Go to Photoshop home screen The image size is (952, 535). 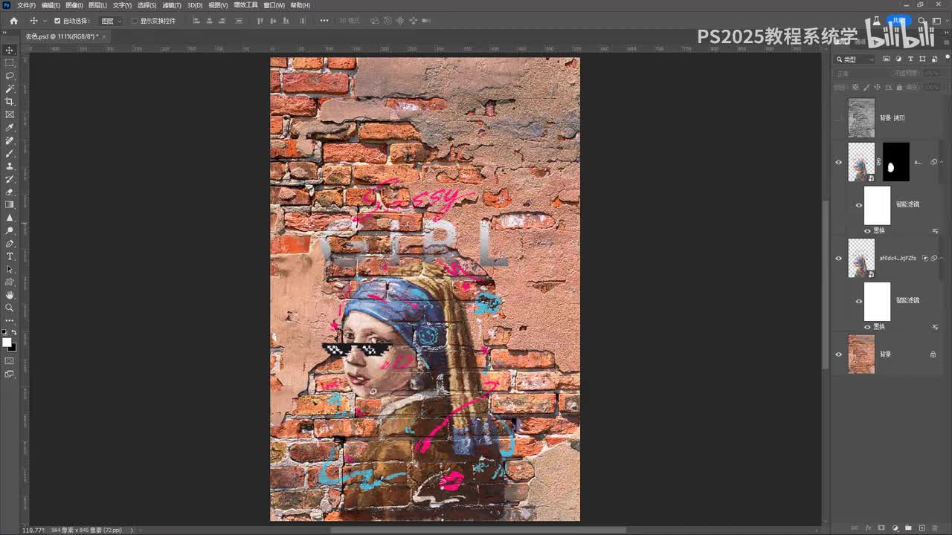click(13, 21)
